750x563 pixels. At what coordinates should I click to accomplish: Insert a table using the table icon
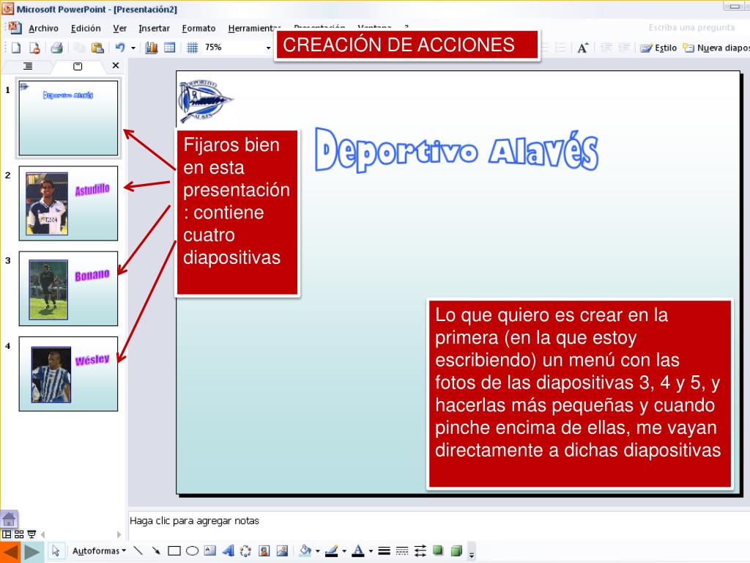coord(170,48)
